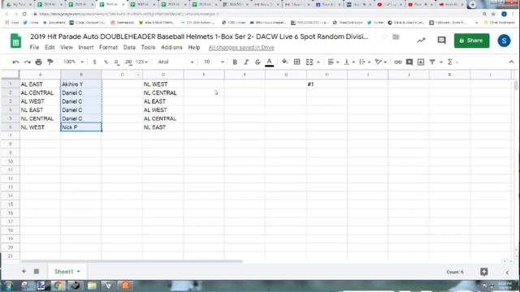The height and width of the screenshot is (292, 520).
Task: Format as percent icon
Action: [106, 62]
